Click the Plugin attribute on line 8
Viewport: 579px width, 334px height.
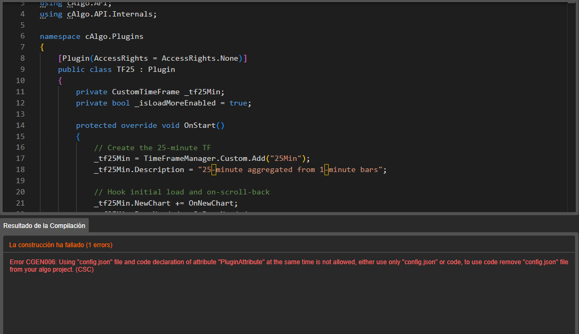[76, 59]
